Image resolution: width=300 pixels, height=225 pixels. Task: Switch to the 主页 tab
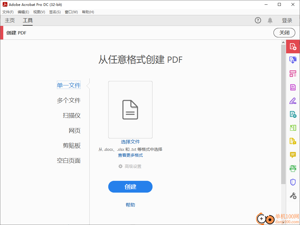point(10,20)
